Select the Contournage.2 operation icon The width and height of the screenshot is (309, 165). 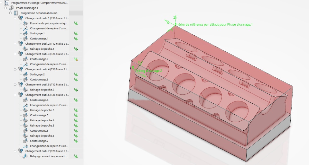pyautogui.click(x=25, y=59)
